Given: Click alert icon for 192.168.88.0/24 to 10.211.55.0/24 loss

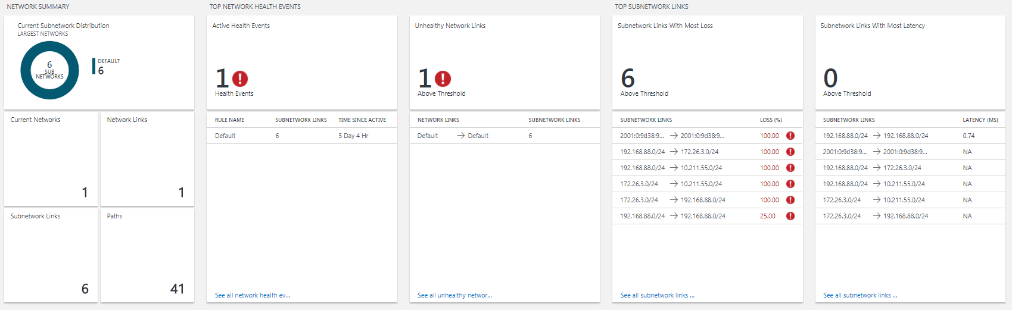Looking at the screenshot, I should click(790, 168).
